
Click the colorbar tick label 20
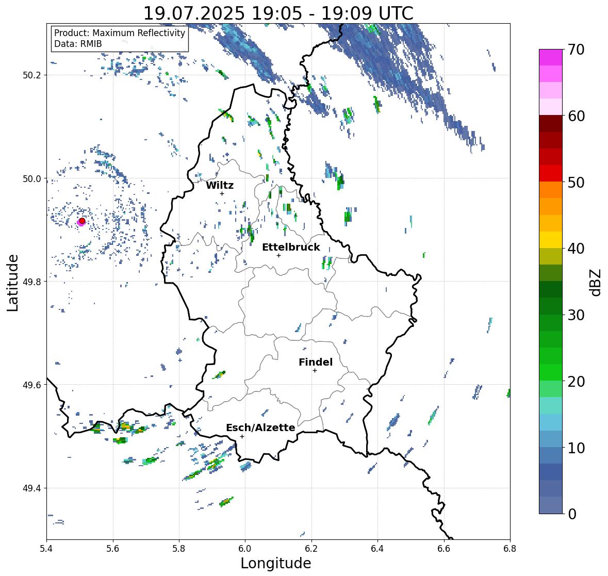tap(576, 381)
